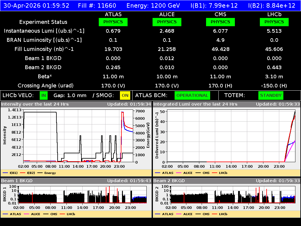This screenshot has height=226, width=301.
Task: Click the LHCb column header
Action: click(x=274, y=14)
